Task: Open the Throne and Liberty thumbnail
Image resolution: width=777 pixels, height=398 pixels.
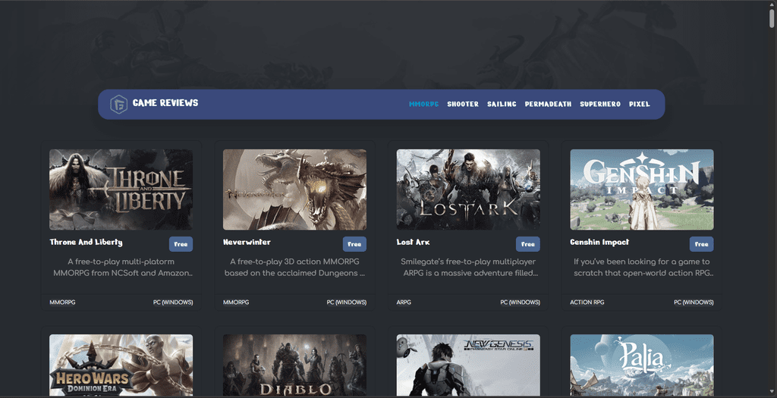Action: coord(121,190)
